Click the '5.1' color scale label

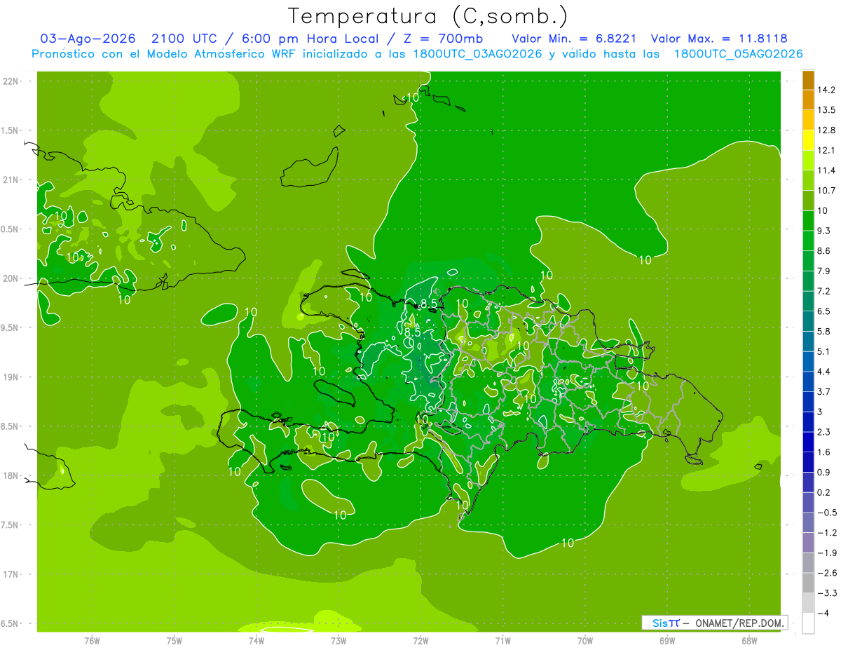coord(823,351)
